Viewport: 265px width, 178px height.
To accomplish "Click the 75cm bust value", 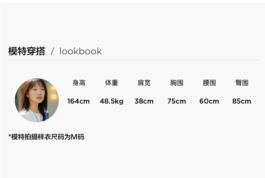I will pyautogui.click(x=176, y=101).
